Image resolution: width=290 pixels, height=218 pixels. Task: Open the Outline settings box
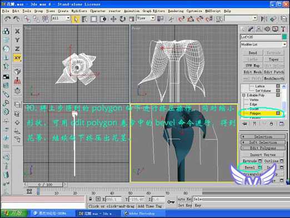pos(282,161)
